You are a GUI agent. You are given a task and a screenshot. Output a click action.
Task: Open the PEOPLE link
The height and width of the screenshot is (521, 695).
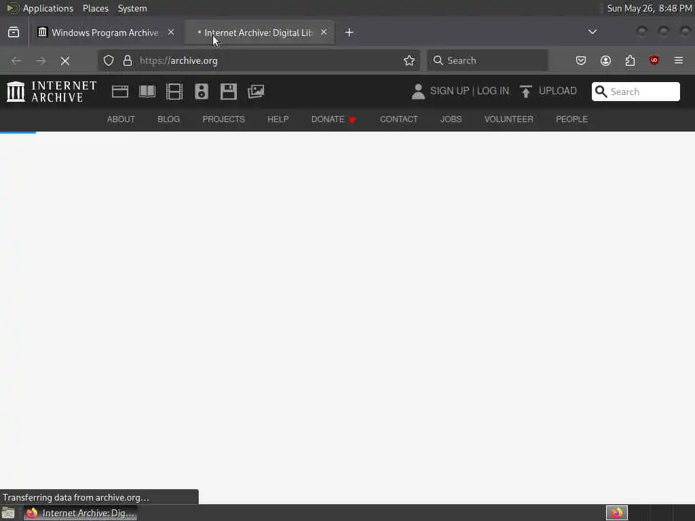pos(571,119)
